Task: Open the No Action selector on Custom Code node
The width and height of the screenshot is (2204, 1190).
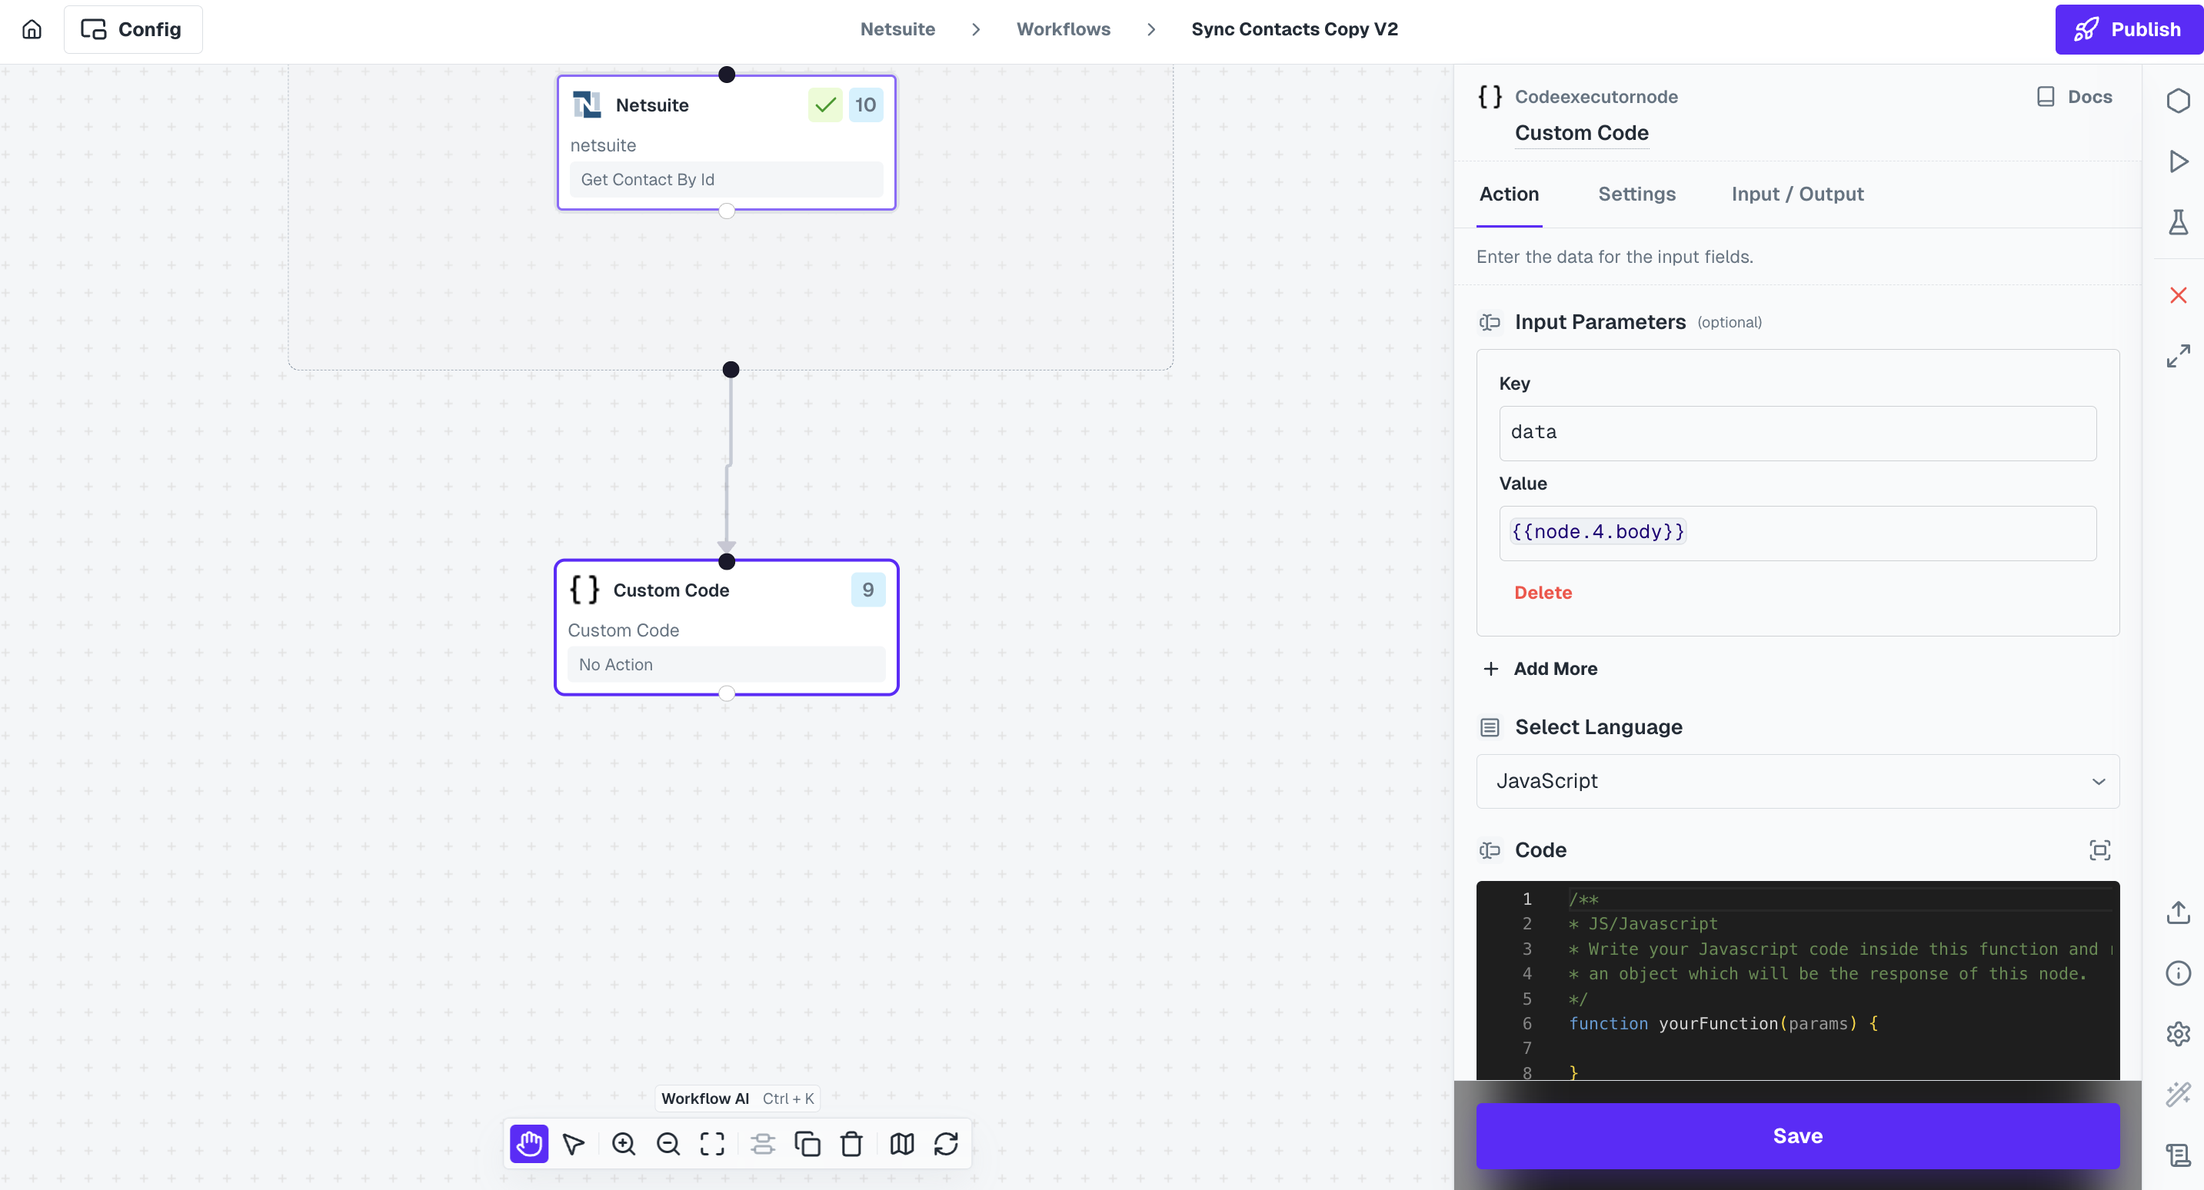Action: (x=727, y=665)
